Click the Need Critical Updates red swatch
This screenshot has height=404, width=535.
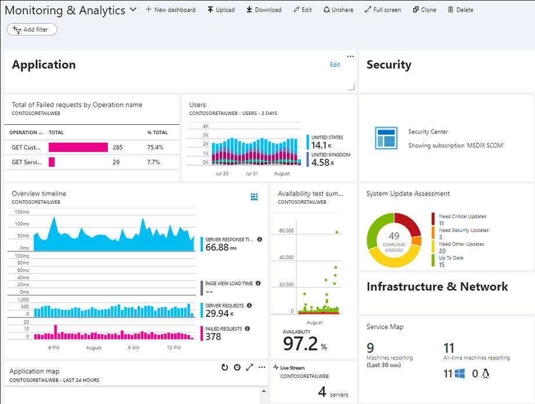pos(433,219)
